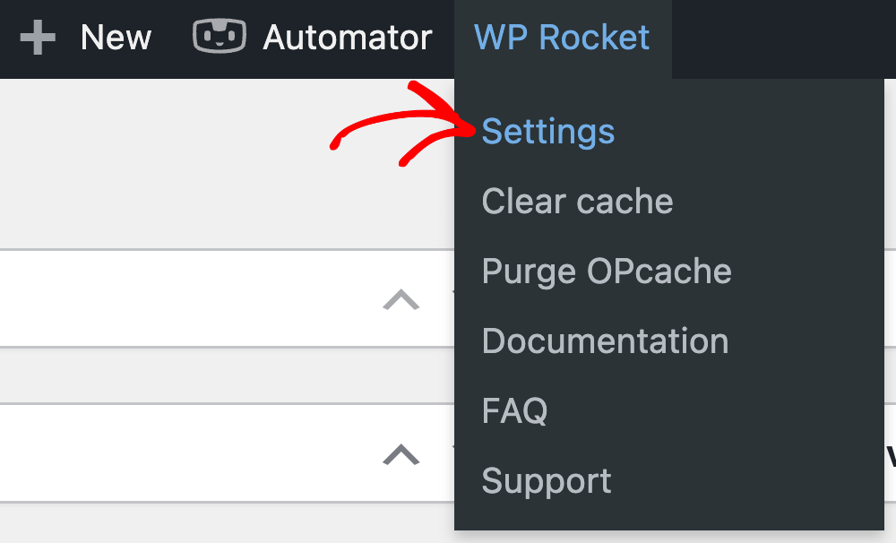The width and height of the screenshot is (896, 543).
Task: Click the plus icon beside New
Action: pos(38,38)
